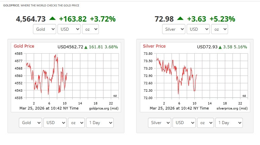This screenshot has height=145, width=260.
Task: Expand the oz dropdown under the 72.98 silver price
Action: [x=220, y=29]
